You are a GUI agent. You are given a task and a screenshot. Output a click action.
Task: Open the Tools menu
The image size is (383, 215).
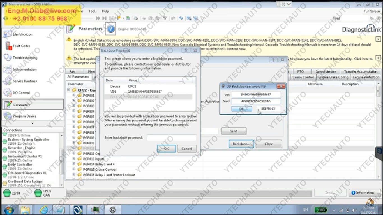coord(93,11)
